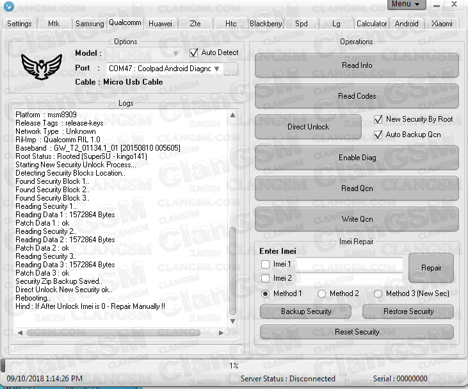The height and width of the screenshot is (389, 468).
Task: Enable the Imei 1 checkbox
Action: (265, 264)
